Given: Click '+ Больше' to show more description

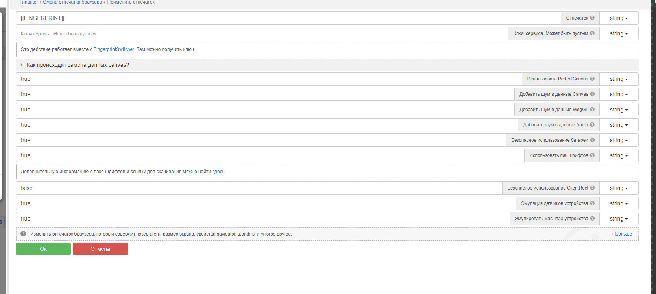Looking at the screenshot, I should (x=621, y=234).
